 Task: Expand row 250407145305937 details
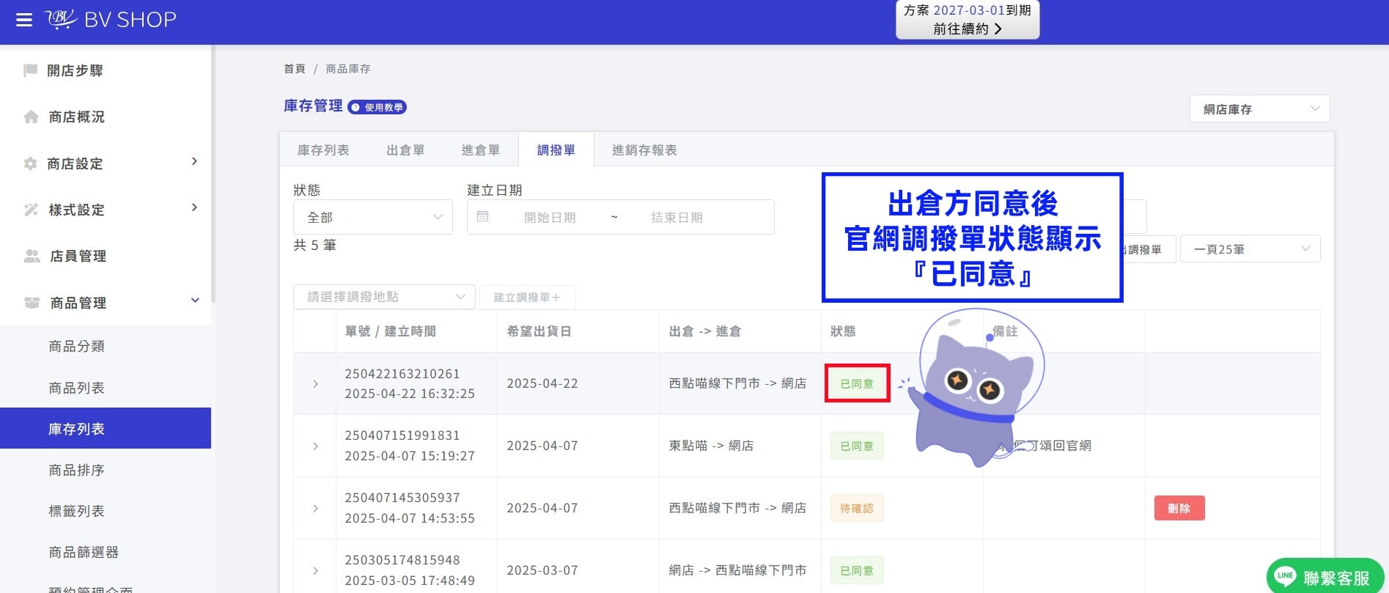coord(315,509)
